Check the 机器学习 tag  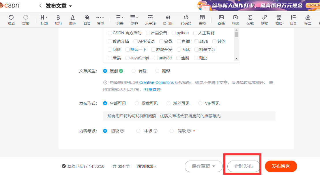tap(196, 50)
